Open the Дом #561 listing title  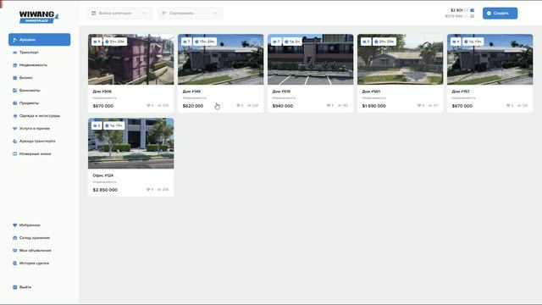coord(371,91)
